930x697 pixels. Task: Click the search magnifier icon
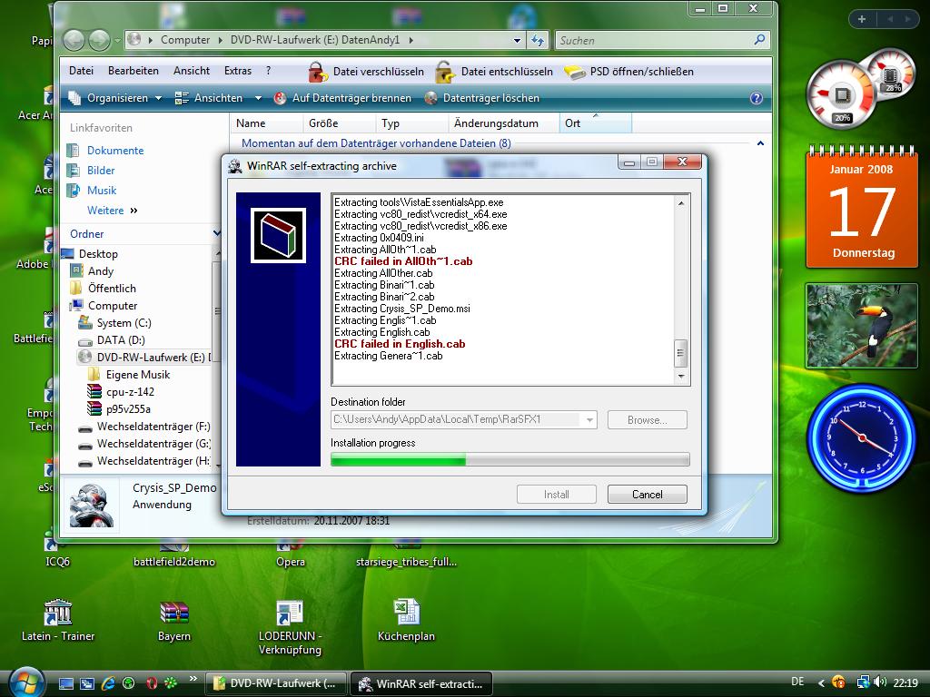point(759,40)
